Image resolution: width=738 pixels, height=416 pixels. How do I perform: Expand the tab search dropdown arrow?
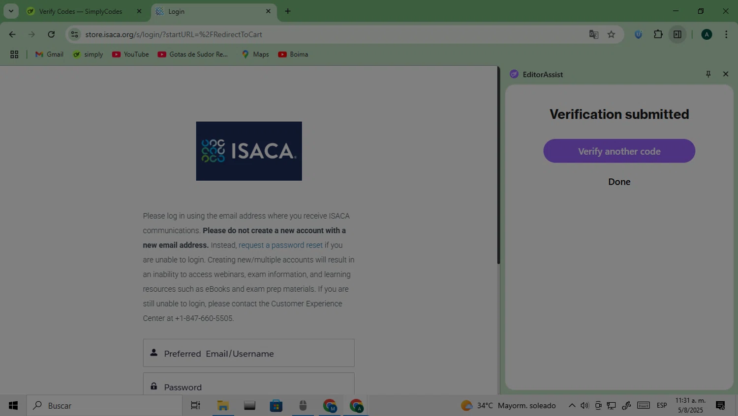(11, 11)
